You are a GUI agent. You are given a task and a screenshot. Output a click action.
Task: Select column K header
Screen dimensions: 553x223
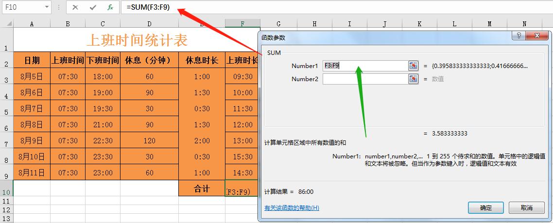419,24
